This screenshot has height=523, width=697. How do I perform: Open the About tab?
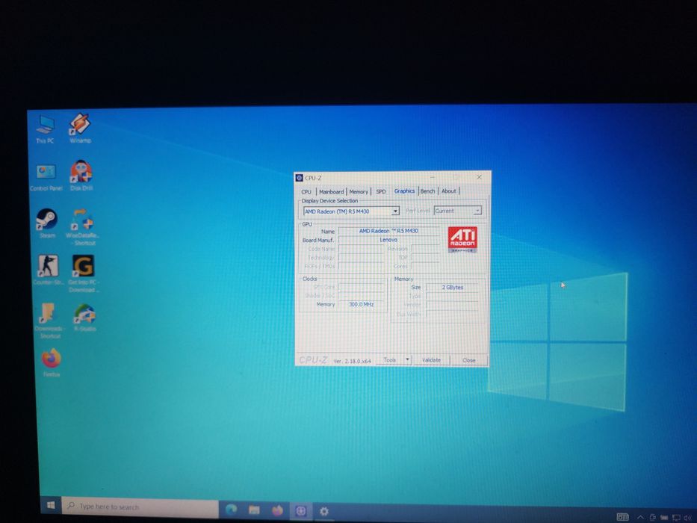pyautogui.click(x=448, y=191)
